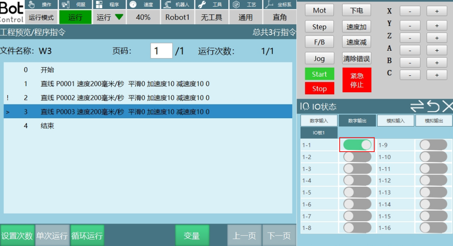The height and width of the screenshot is (246, 453).
Task: Click the Jog button
Action: (319, 58)
